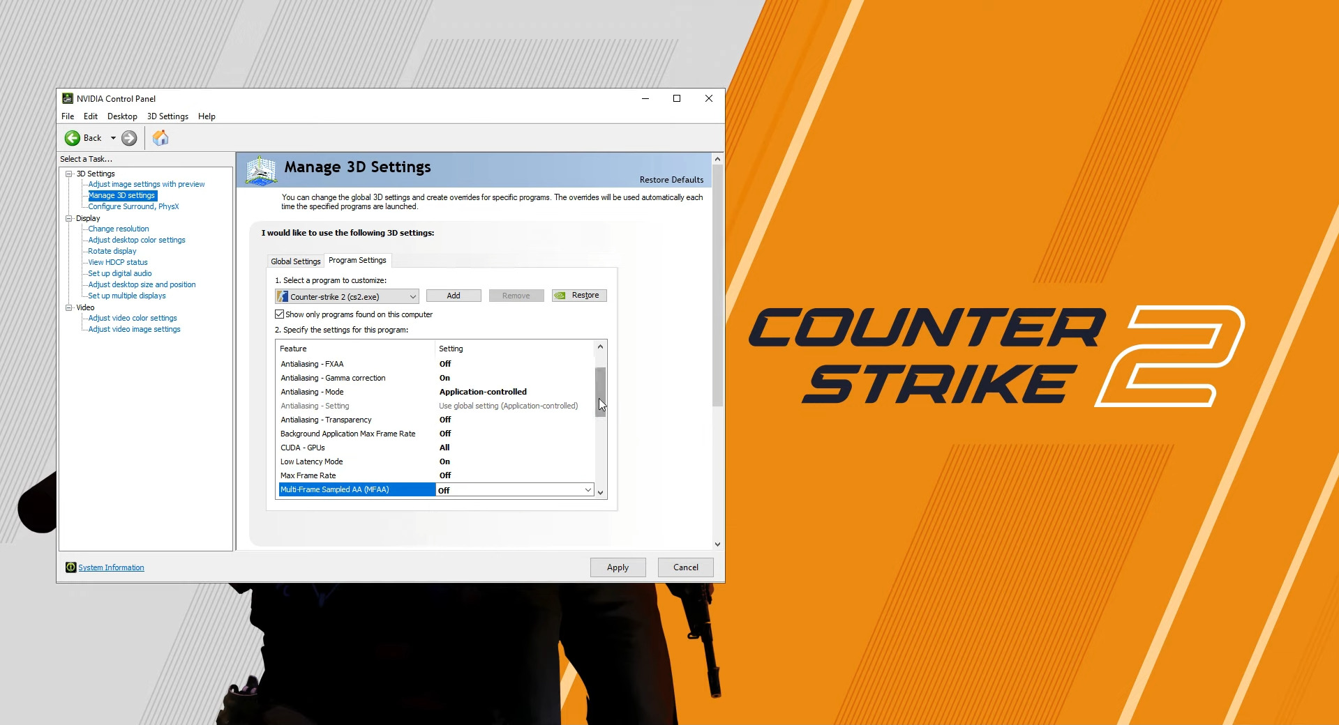Click the Restore Defaults link
Image resolution: width=1339 pixels, height=725 pixels.
(x=671, y=180)
